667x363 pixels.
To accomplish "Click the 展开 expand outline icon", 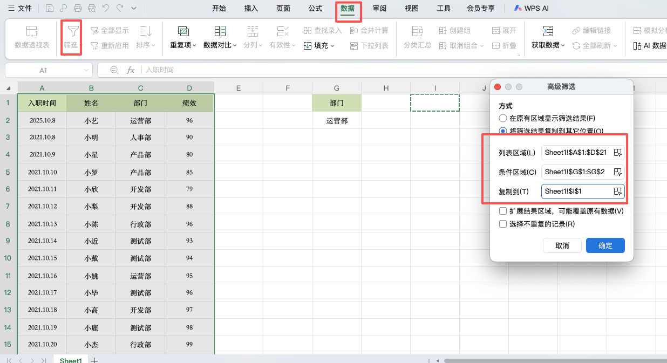I will [x=496, y=31].
